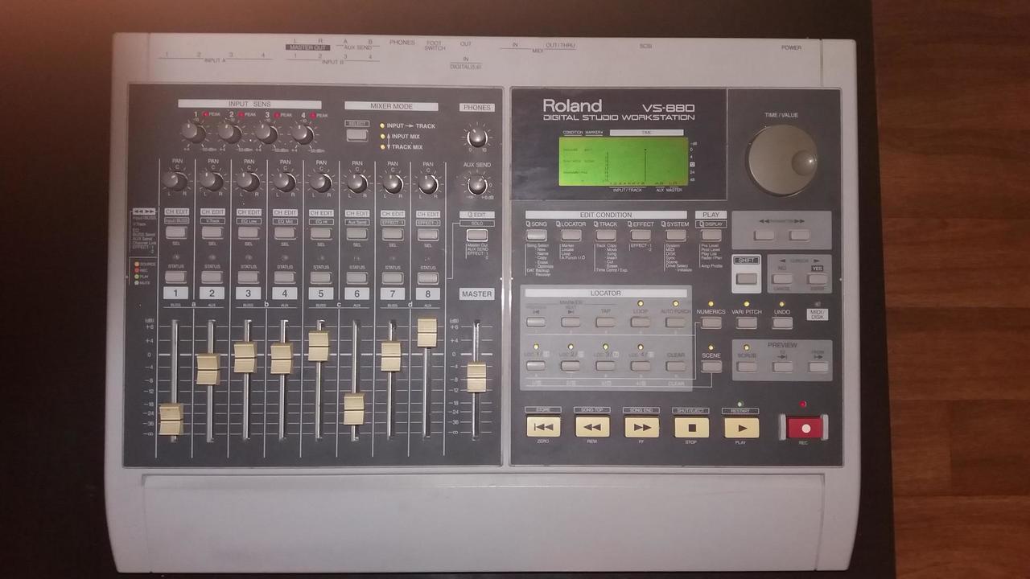Hit the ZERO transport button
Viewport: 1030px width, 579px height.
(543, 427)
